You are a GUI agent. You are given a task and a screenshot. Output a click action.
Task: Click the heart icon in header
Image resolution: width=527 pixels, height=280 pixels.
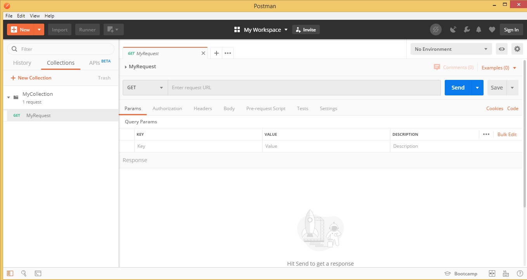[492, 29]
